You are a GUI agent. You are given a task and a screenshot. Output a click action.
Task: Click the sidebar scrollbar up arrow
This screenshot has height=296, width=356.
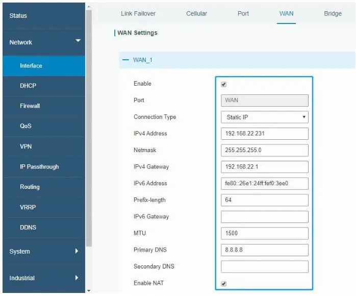point(89,7)
